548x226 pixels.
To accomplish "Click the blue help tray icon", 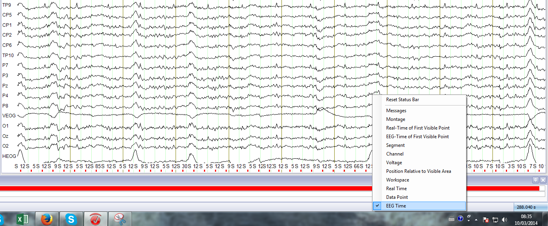I will click(460, 219).
